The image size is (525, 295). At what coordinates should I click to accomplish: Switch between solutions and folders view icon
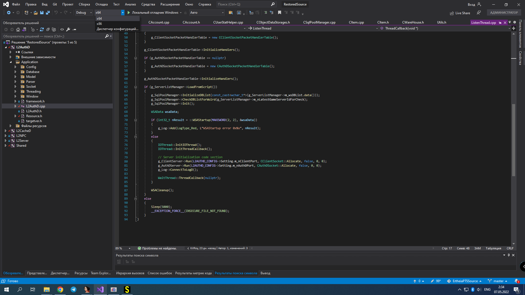point(24,29)
